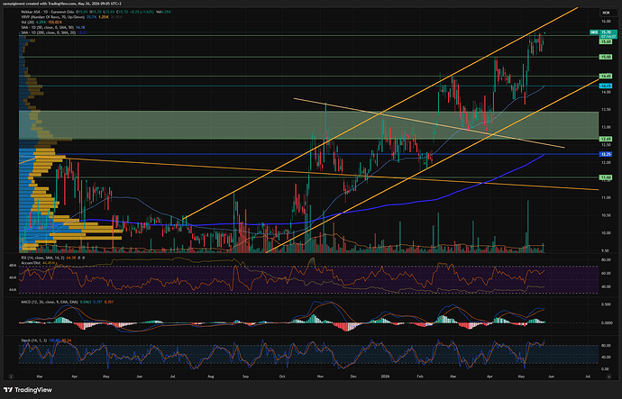Click the blue 12.25 price label
Screen dimensions: 622x399
pyautogui.click(x=606, y=154)
